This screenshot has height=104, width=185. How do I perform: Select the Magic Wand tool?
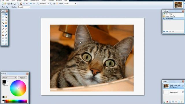pyautogui.click(x=3, y=23)
